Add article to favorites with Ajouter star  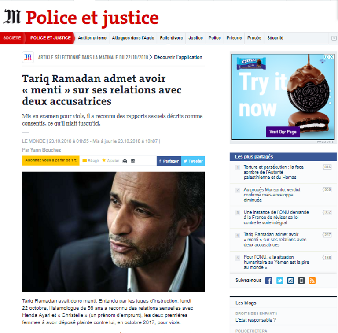[x=110, y=161]
